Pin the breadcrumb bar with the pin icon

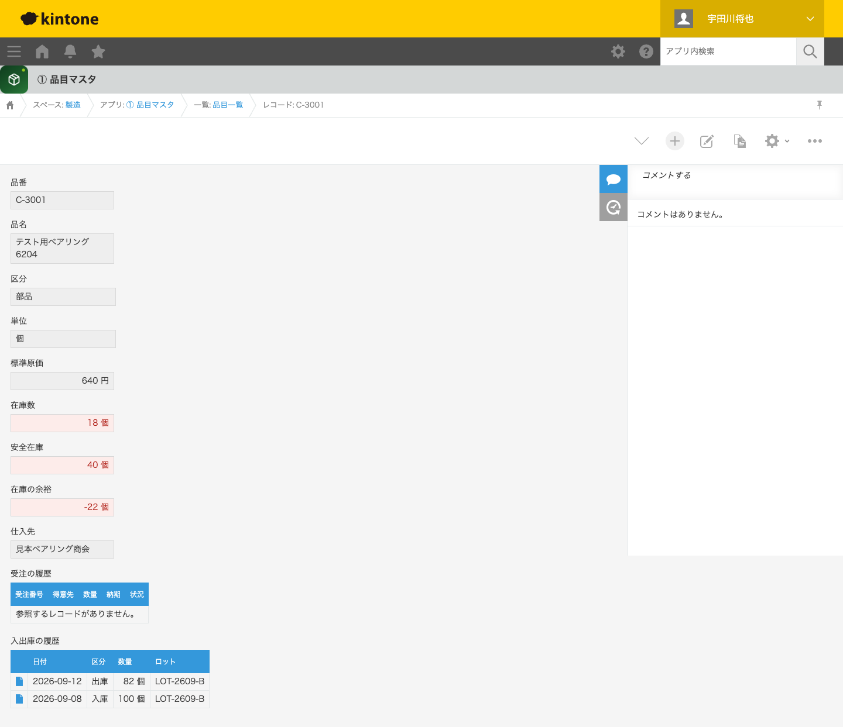click(x=820, y=105)
